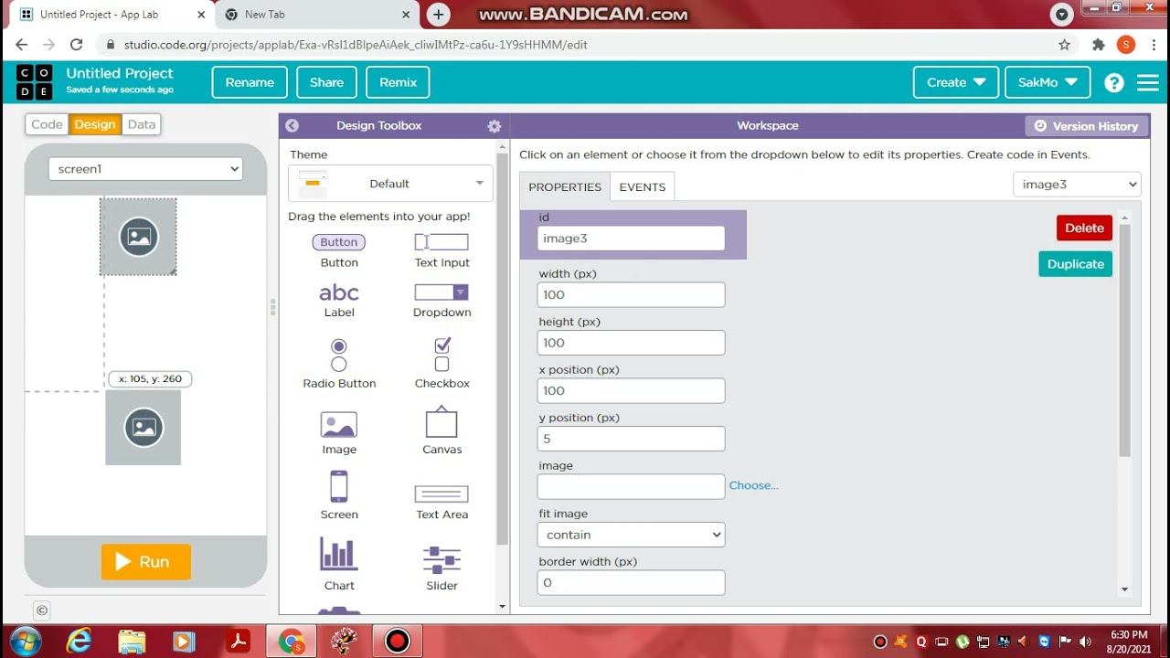Click the browser address bar URL
The height and width of the screenshot is (658, 1170).
[356, 44]
